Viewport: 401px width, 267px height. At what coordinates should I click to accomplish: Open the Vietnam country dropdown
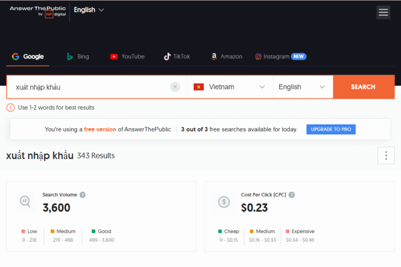[x=230, y=87]
